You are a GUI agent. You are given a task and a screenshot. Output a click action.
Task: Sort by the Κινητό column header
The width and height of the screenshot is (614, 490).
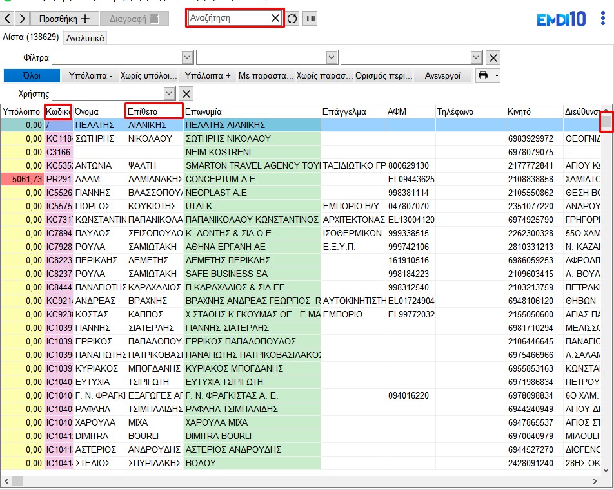[x=535, y=111]
